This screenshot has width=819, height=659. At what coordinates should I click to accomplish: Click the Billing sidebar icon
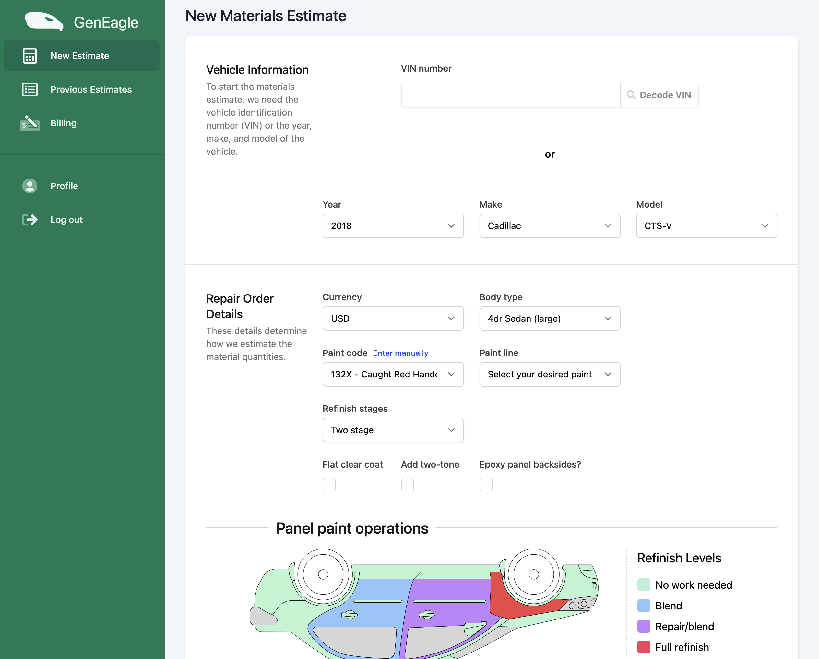click(x=29, y=123)
